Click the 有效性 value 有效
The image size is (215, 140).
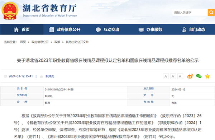tap(174, 103)
